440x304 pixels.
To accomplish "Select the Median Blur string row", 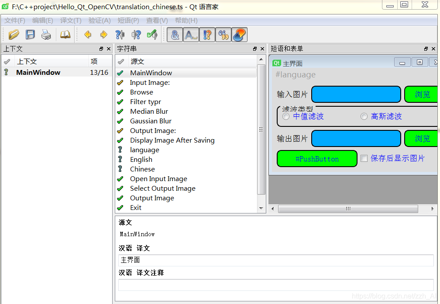I will tap(186, 112).
